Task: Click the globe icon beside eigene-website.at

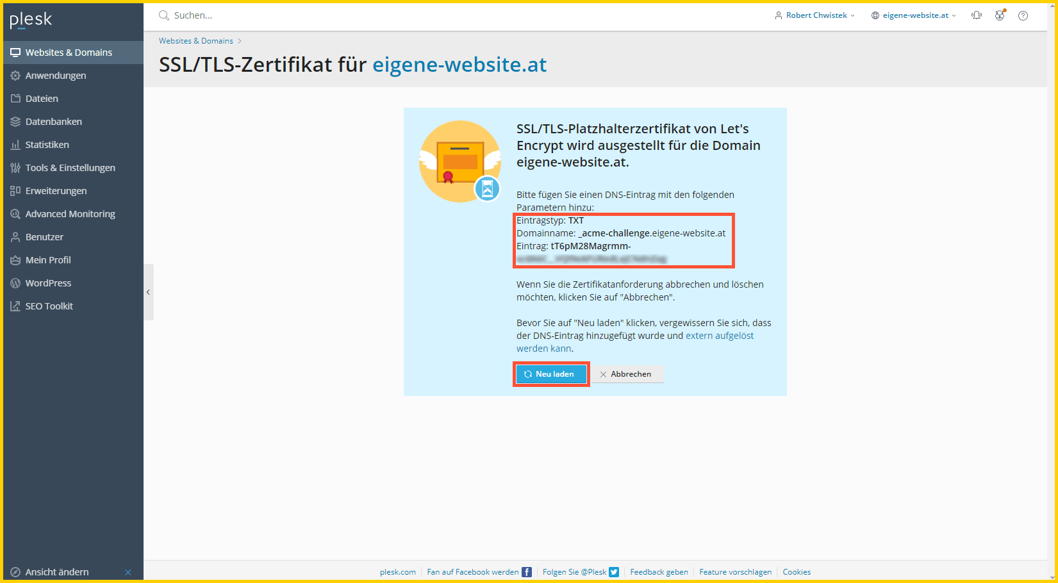Action: click(x=875, y=15)
